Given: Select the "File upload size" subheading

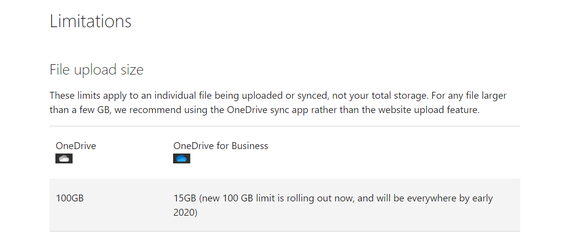Looking at the screenshot, I should click(x=96, y=70).
